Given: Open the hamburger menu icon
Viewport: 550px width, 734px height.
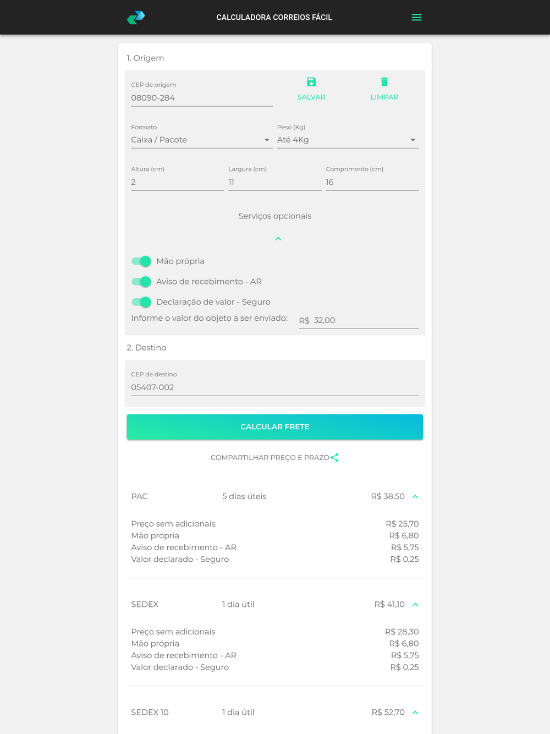Looking at the screenshot, I should pyautogui.click(x=416, y=18).
